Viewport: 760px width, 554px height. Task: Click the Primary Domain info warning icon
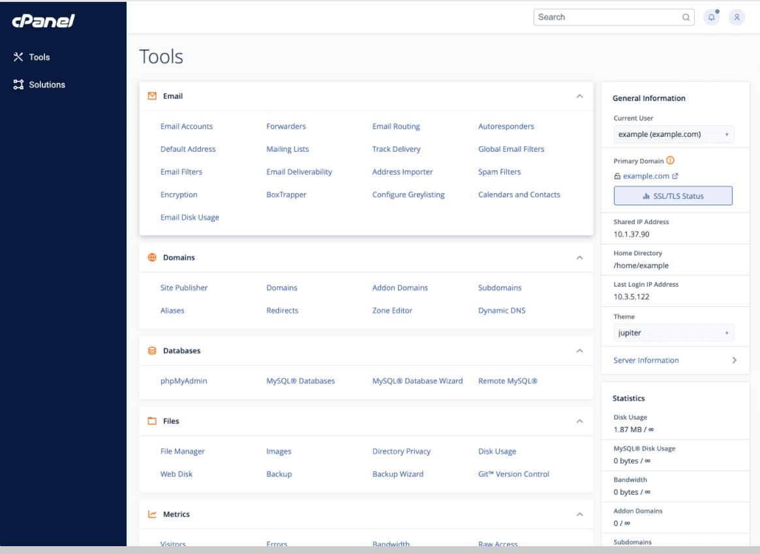(671, 160)
